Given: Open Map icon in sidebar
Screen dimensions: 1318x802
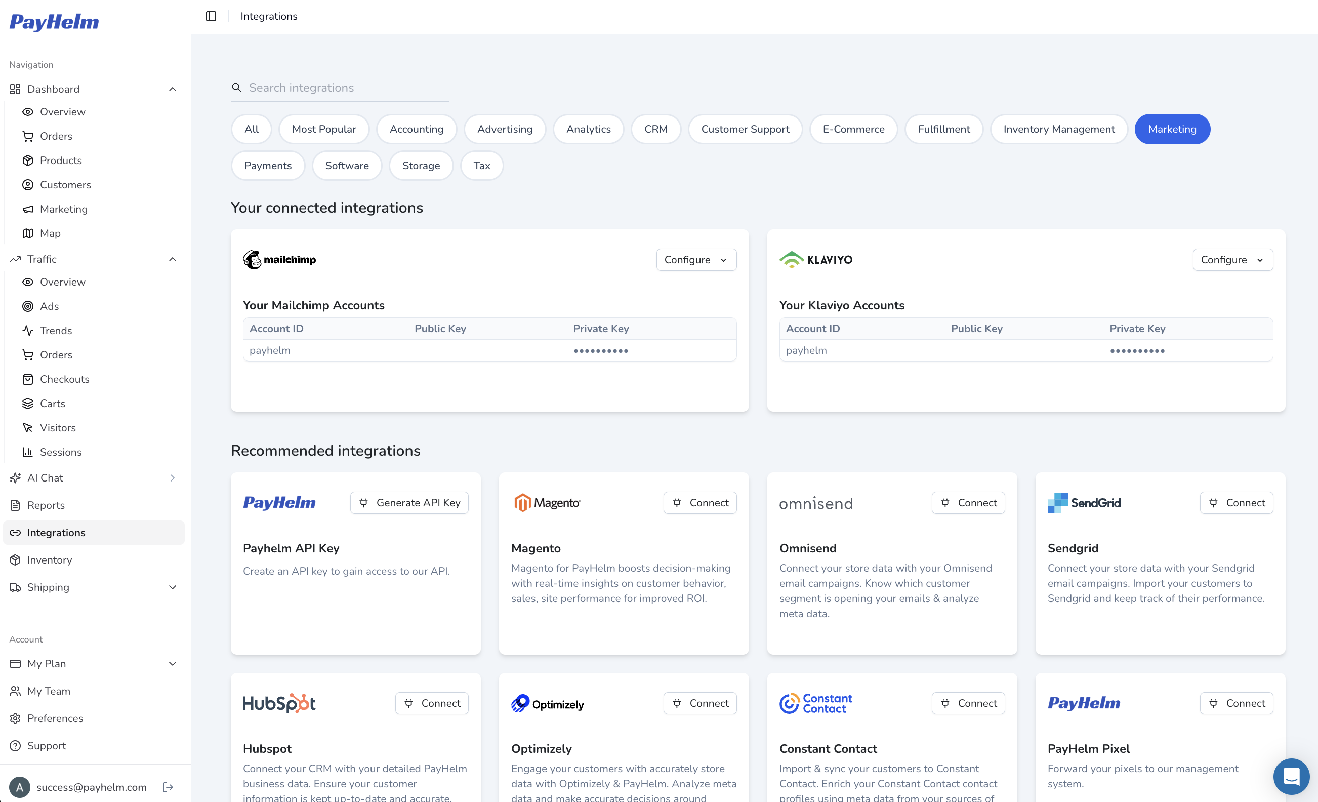Looking at the screenshot, I should tap(28, 233).
